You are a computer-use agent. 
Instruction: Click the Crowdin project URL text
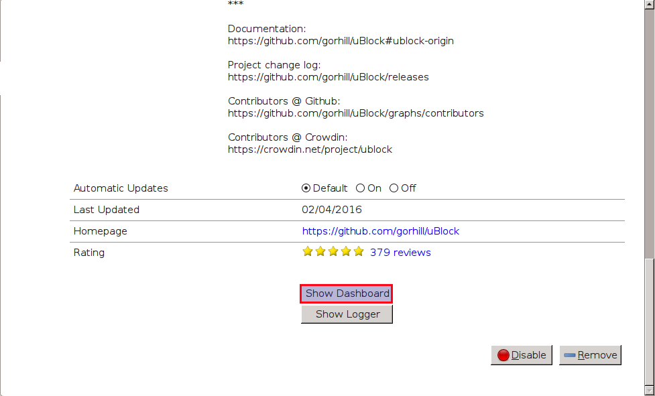click(310, 149)
